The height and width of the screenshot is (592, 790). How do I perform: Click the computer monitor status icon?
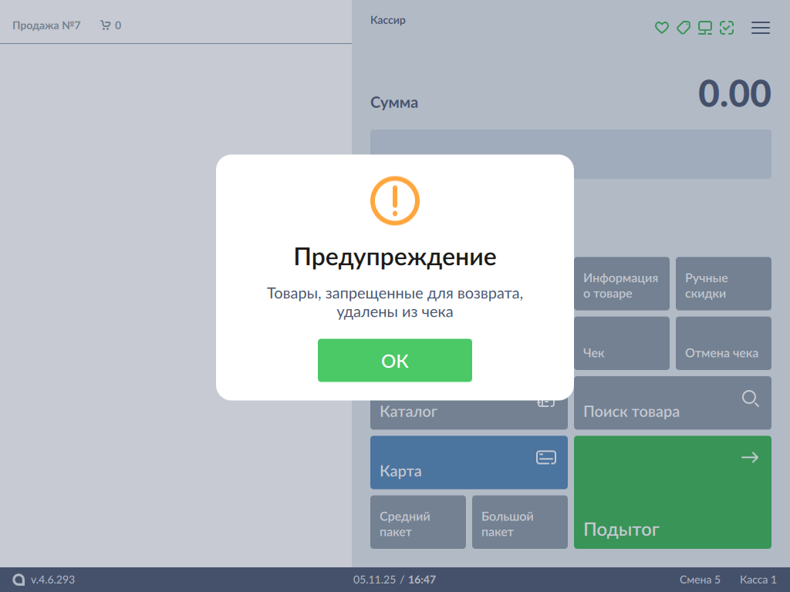[704, 28]
